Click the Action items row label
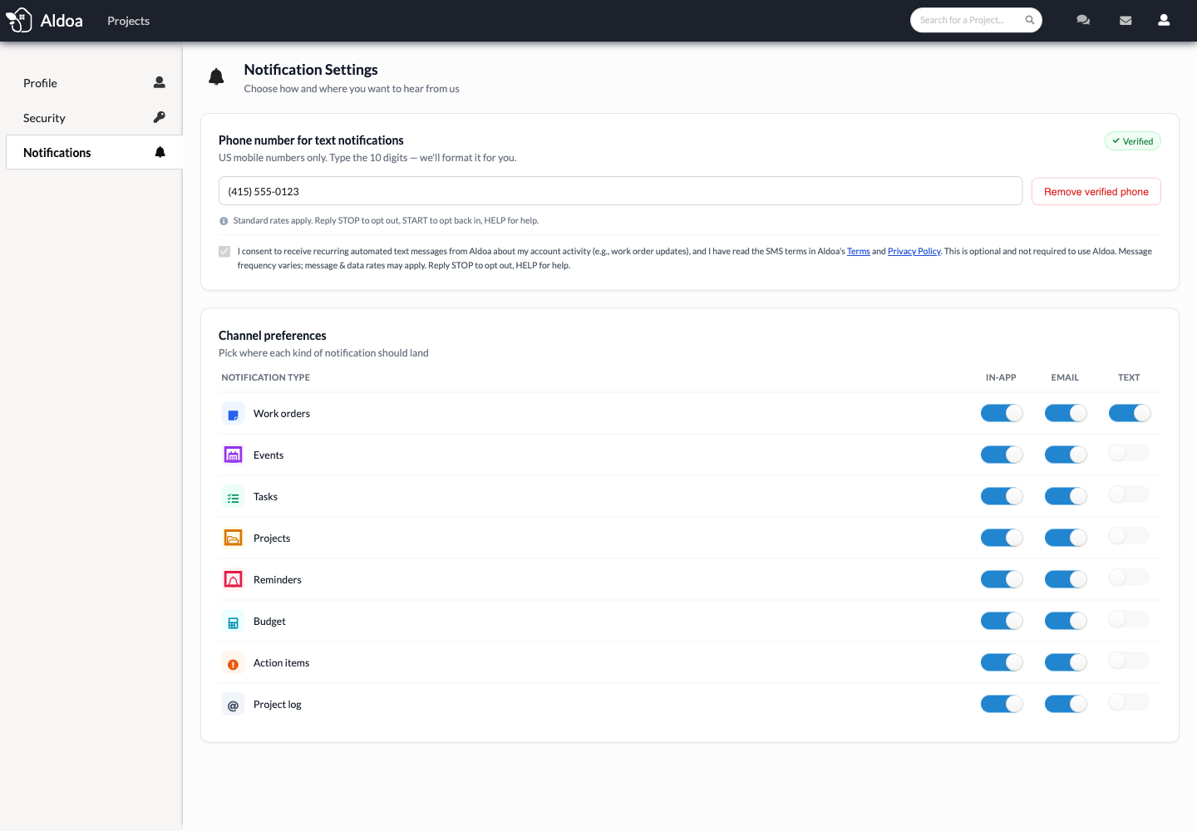The image size is (1197, 831). pyautogui.click(x=281, y=663)
